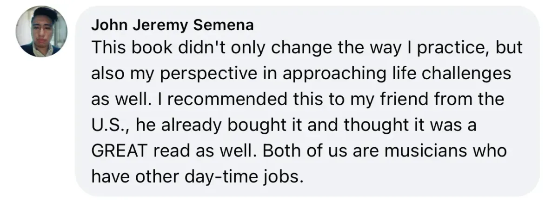558x201 pixels.
Task: Click the word "GREAT" in the comment
Action: tap(120, 151)
